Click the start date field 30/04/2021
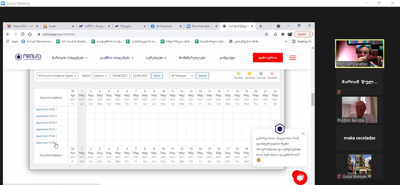This screenshot has height=185, width=400. pyautogui.click(x=120, y=76)
